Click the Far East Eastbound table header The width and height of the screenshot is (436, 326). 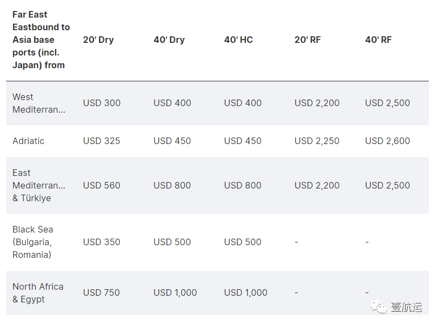coord(41,40)
